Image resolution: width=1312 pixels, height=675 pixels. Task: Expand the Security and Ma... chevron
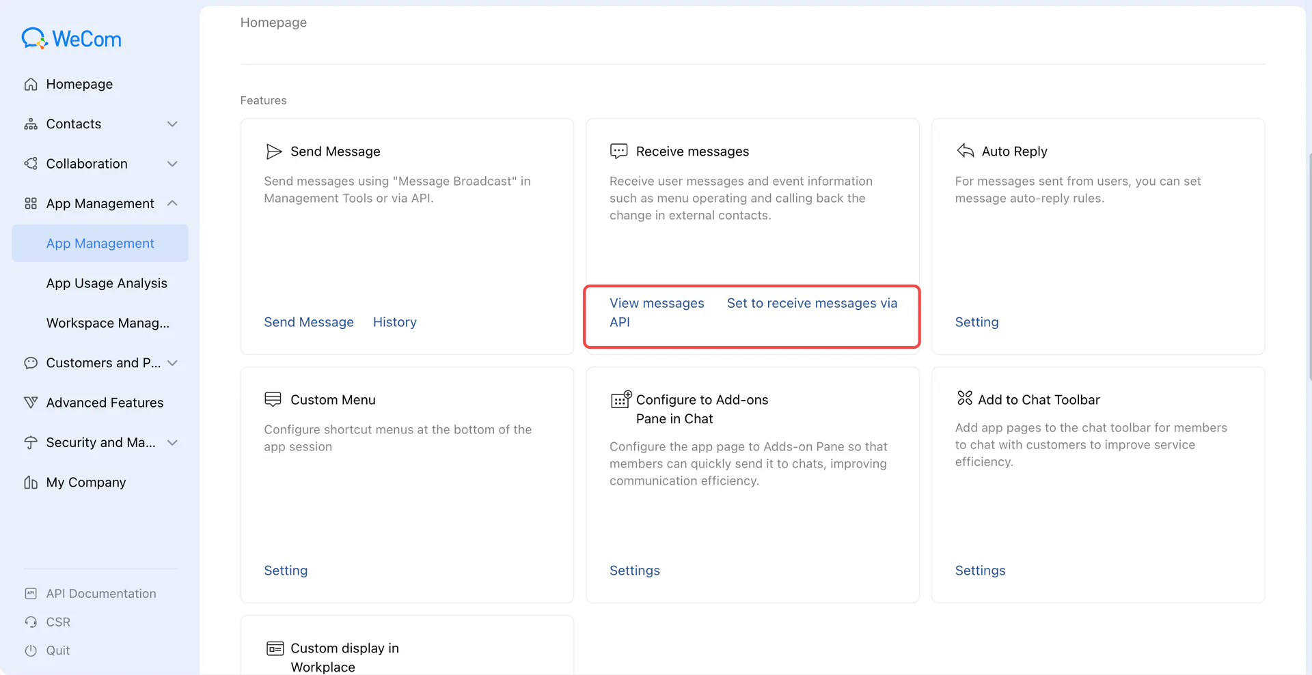pyautogui.click(x=173, y=443)
